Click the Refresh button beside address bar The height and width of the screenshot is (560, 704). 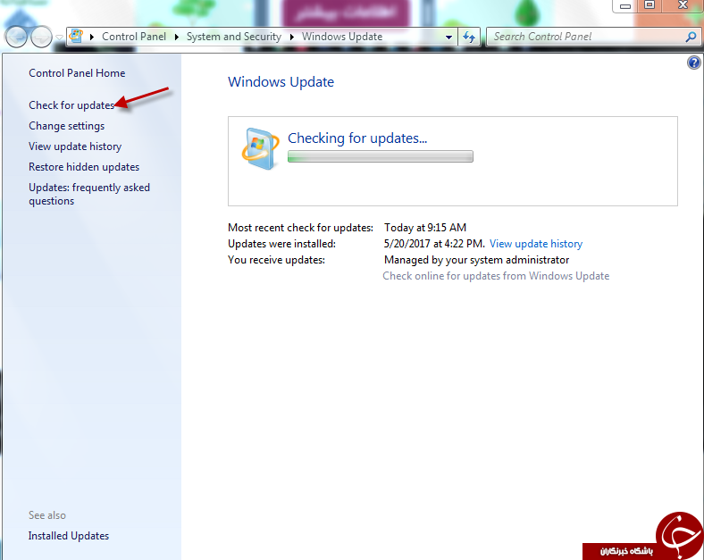pos(469,37)
